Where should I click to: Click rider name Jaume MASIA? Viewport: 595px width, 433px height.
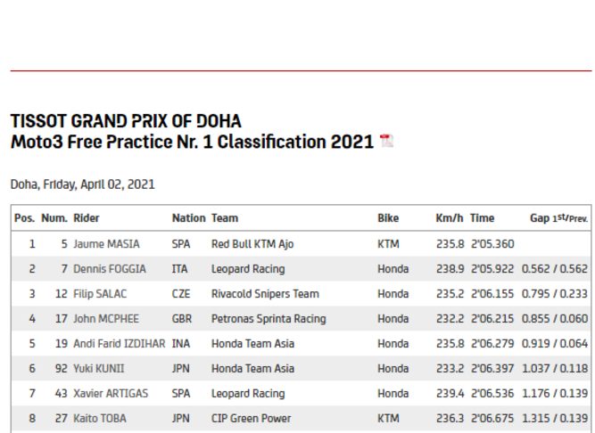coord(106,244)
